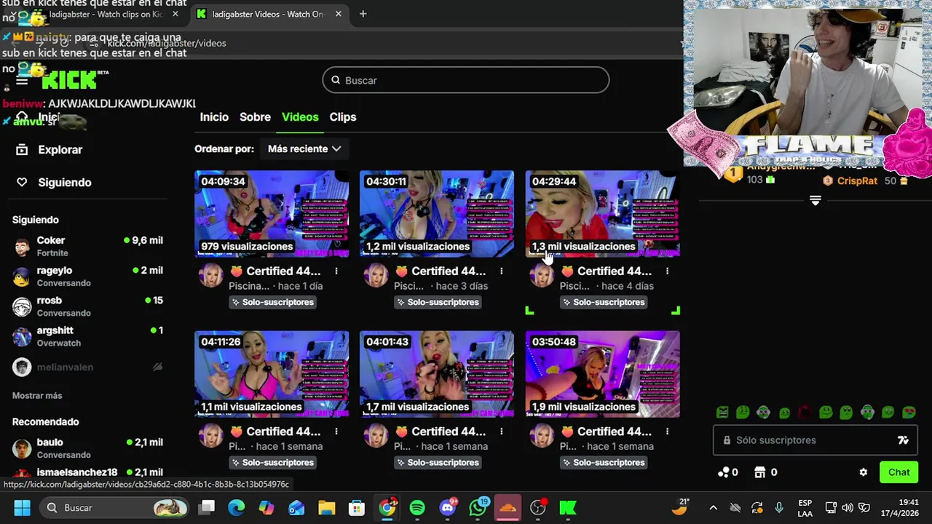Collapse the chat leaderboard arrow

pyautogui.click(x=815, y=200)
